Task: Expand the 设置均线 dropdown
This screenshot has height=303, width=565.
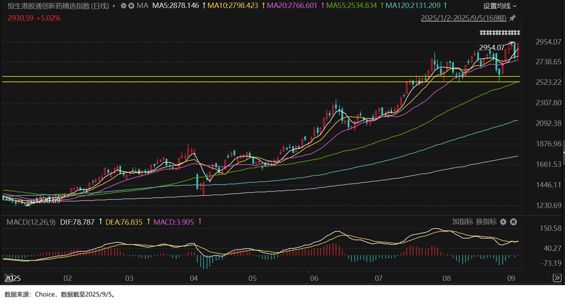Action: (x=500, y=6)
